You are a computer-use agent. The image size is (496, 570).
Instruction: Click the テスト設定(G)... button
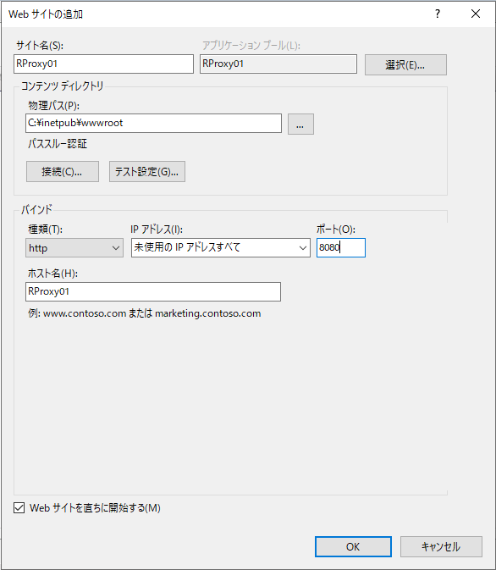pos(147,172)
